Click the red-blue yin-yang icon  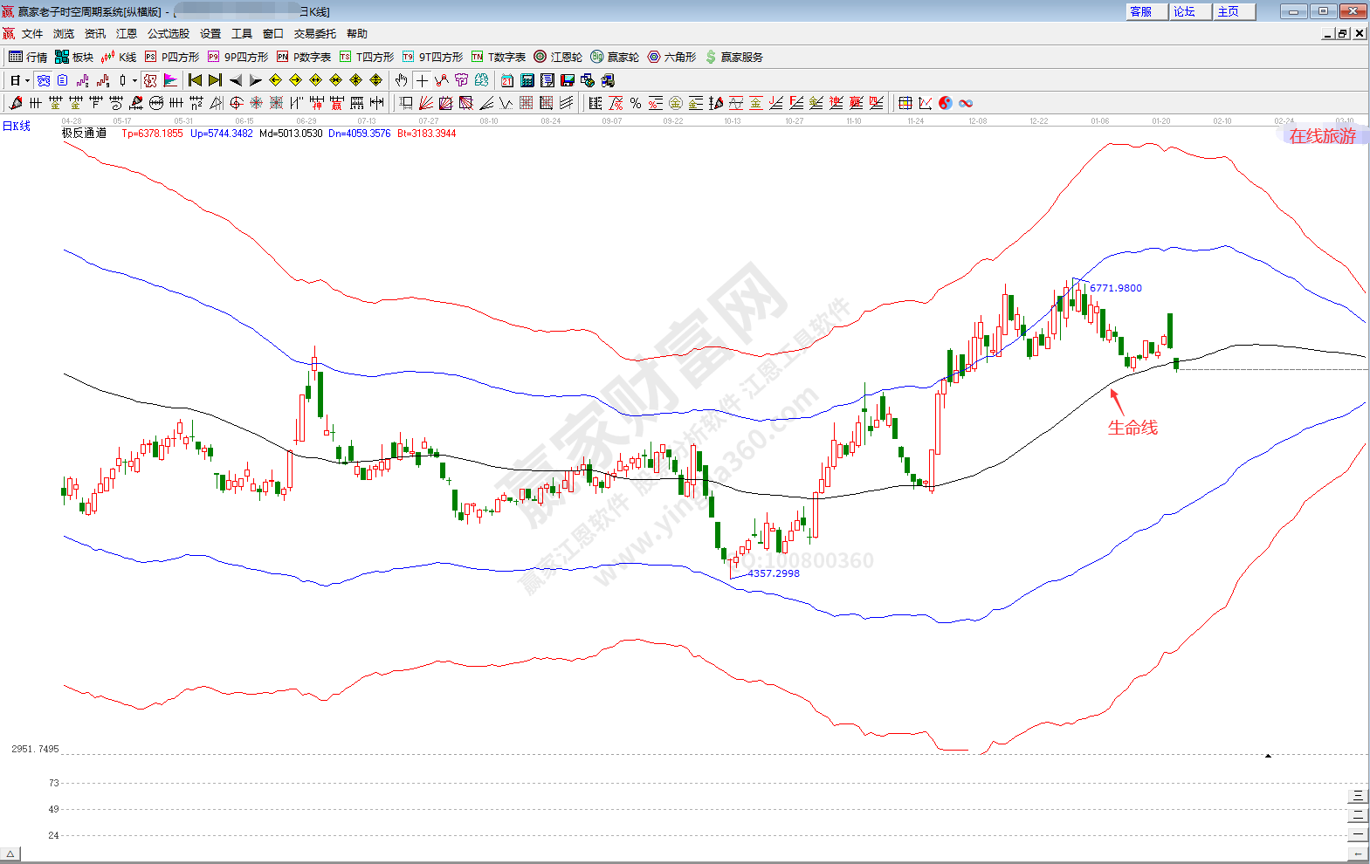tap(945, 103)
